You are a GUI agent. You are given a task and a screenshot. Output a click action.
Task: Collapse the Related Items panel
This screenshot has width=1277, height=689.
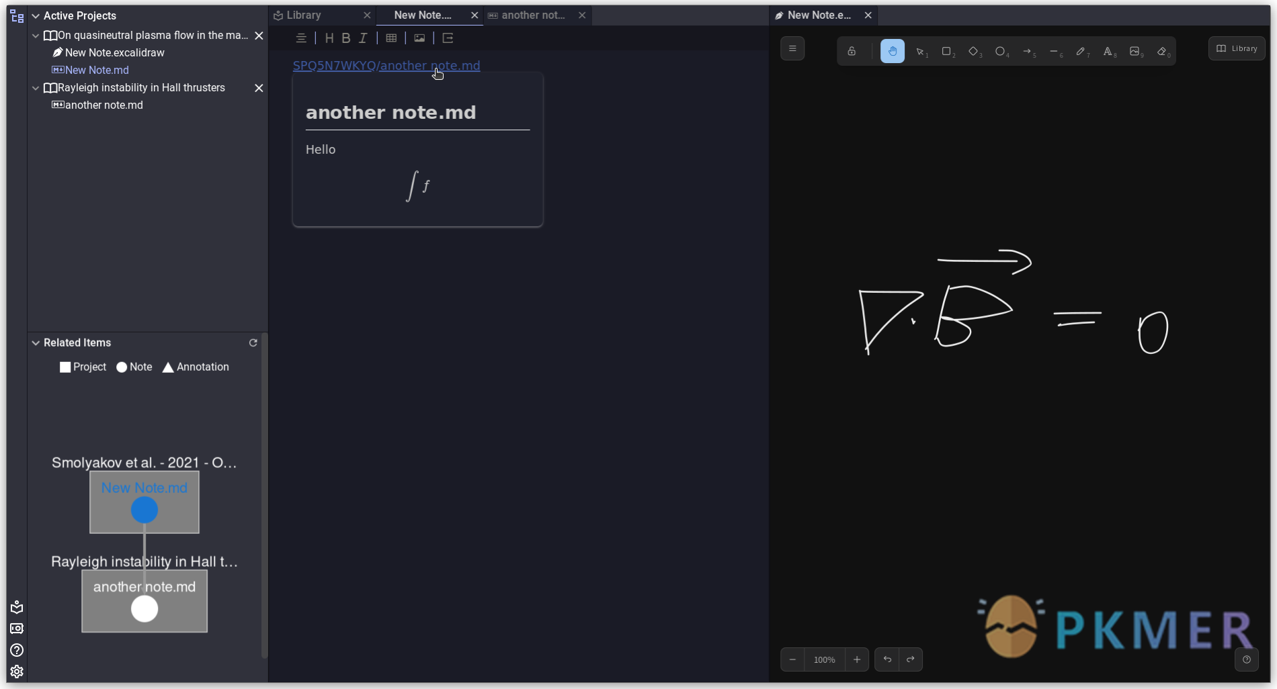click(36, 343)
